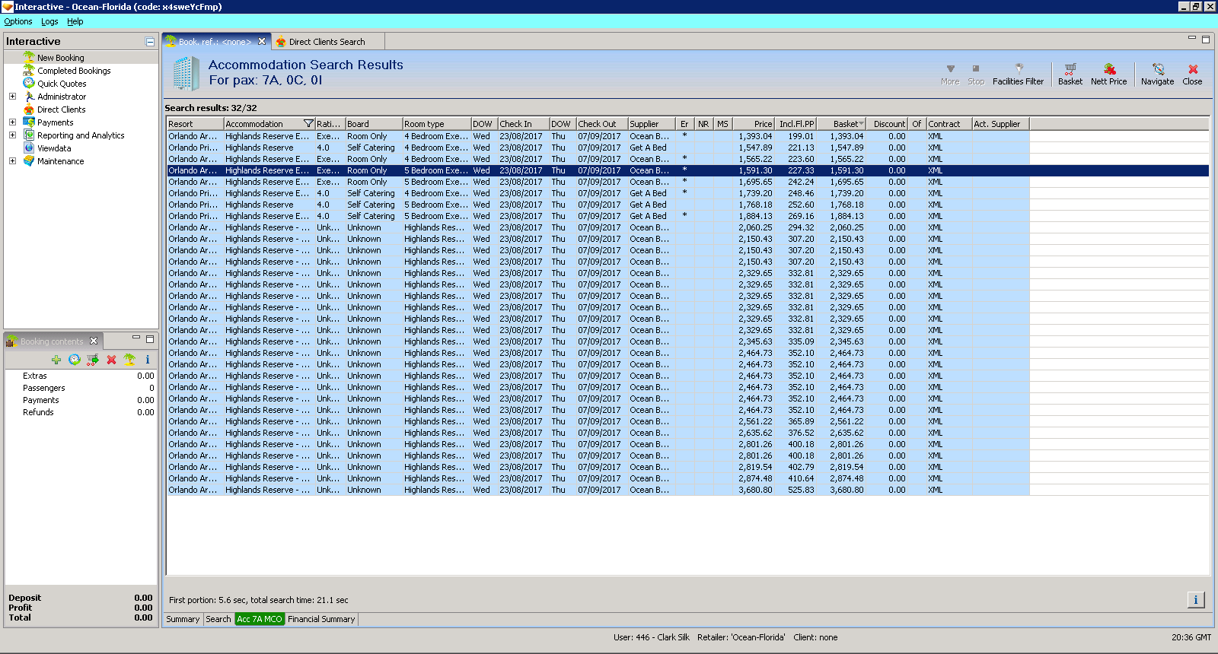This screenshot has height=654, width=1218.
Task: Click the Nett Price toolbar icon
Action: pos(1108,73)
